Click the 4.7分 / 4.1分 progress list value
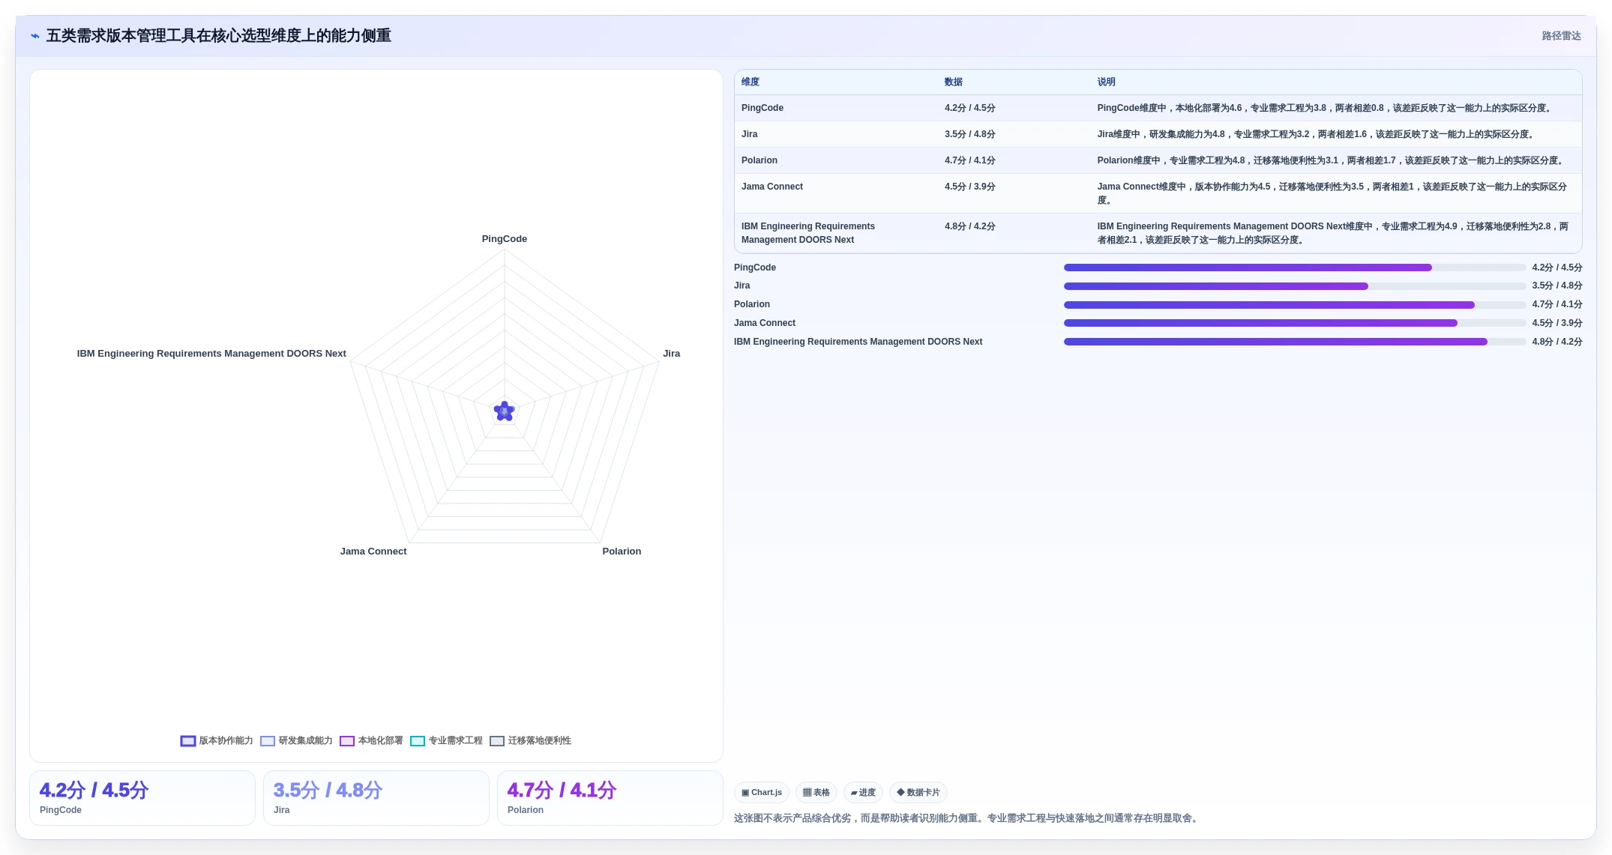The image size is (1612, 855). point(1557,304)
